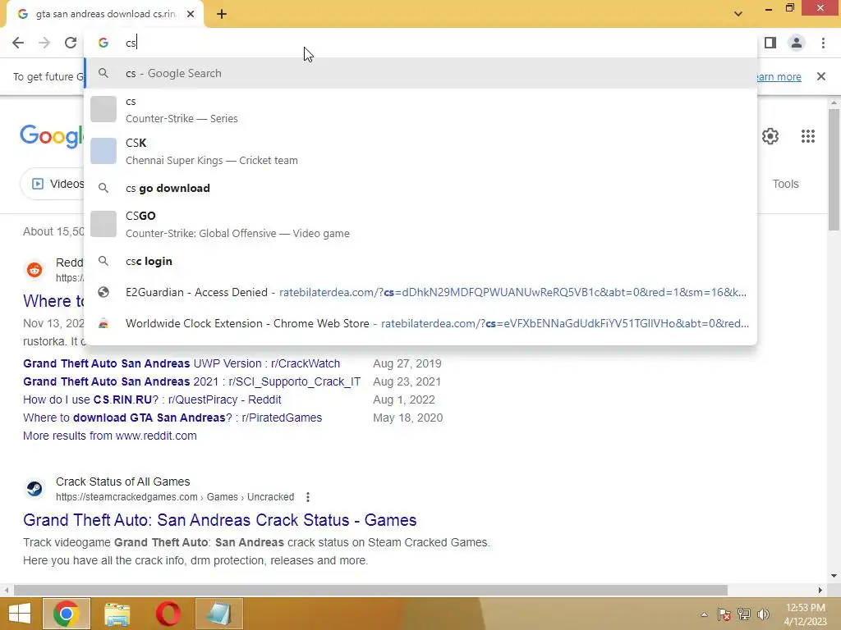Select the 'csc login' suggestion
Viewport: 841px width, 630px height.
[x=420, y=261]
